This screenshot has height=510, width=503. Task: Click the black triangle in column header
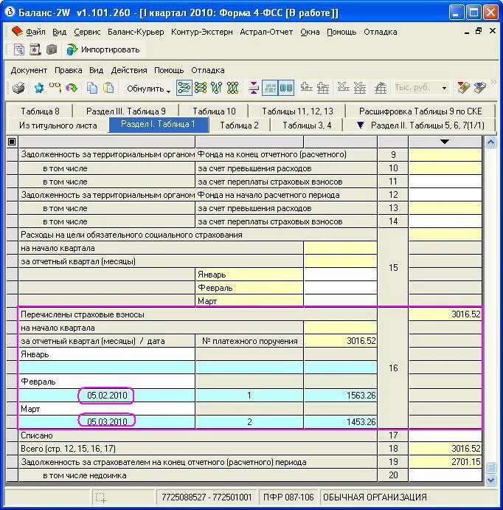[445, 142]
